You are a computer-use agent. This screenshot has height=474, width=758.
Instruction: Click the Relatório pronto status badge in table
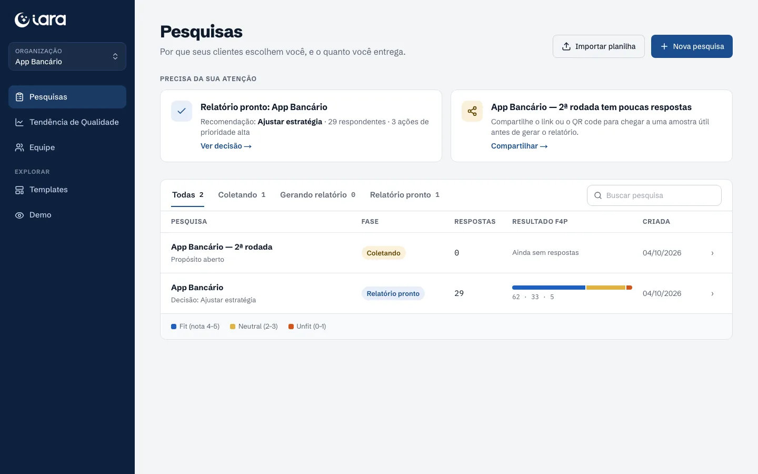point(393,293)
